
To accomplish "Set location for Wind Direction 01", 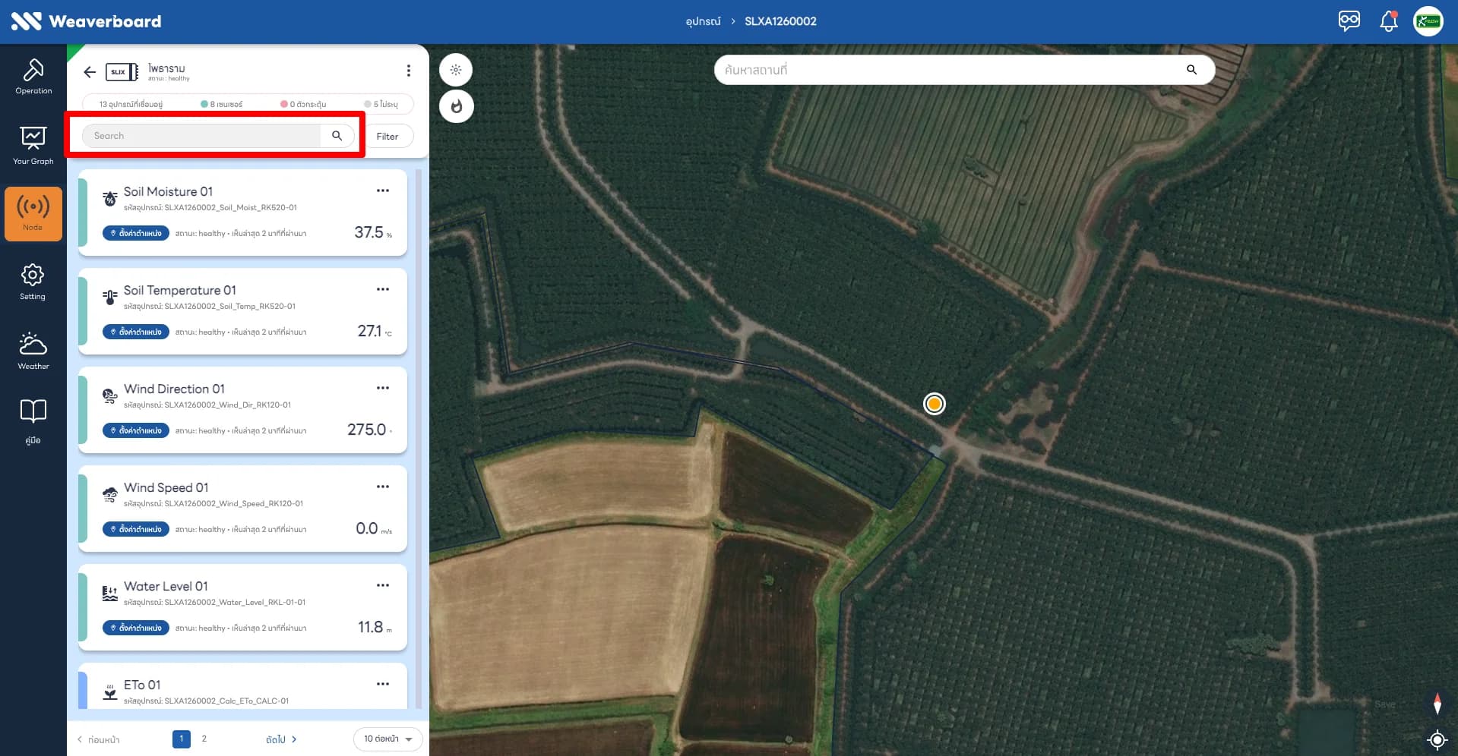I will (x=136, y=430).
